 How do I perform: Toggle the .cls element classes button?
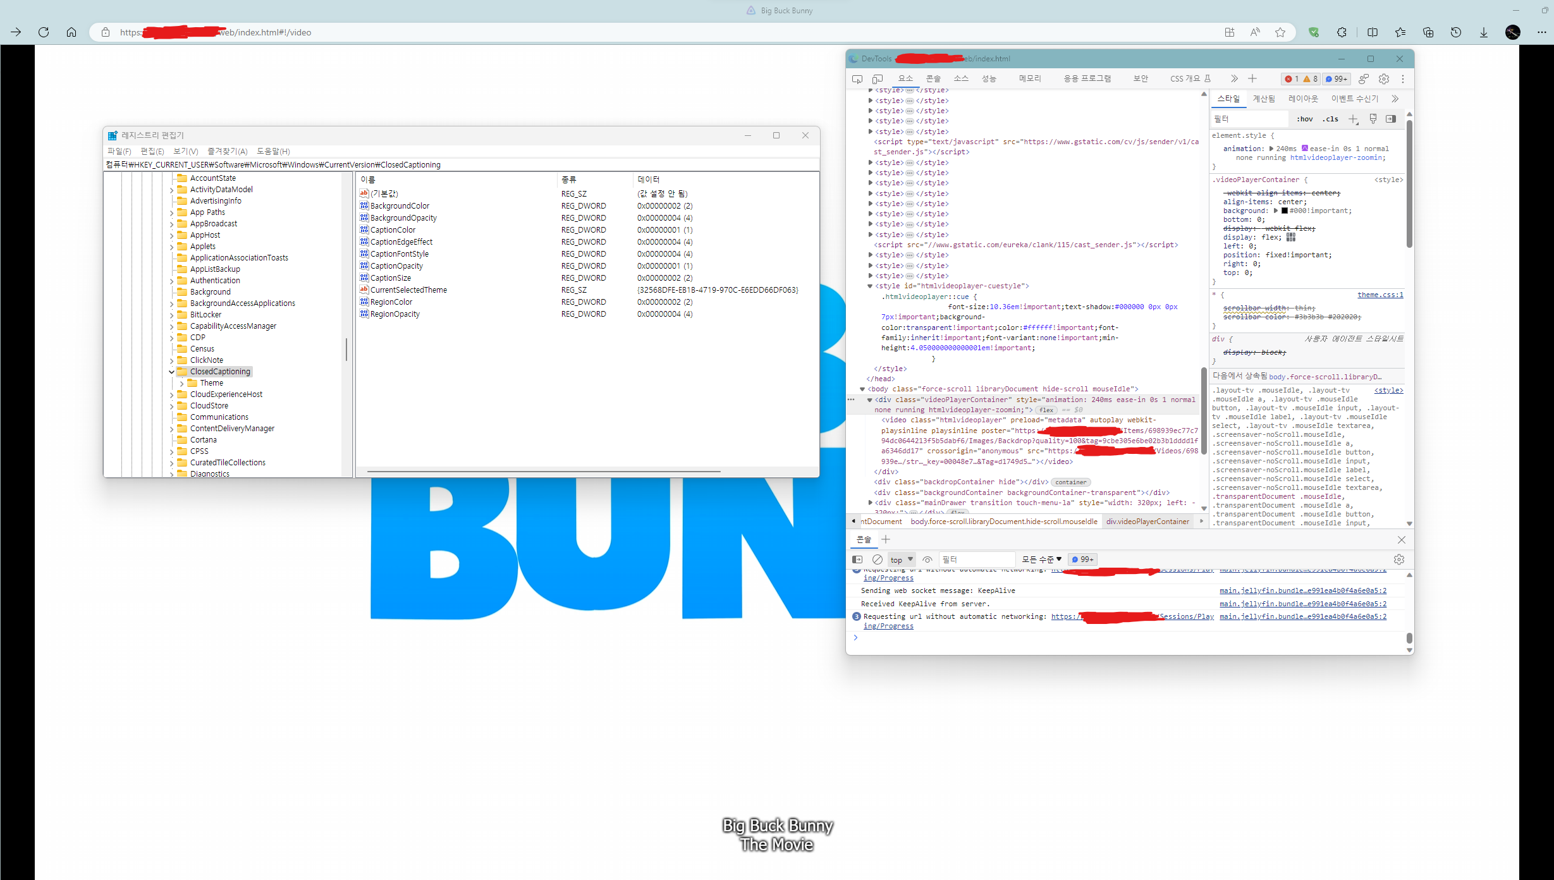(x=1331, y=119)
